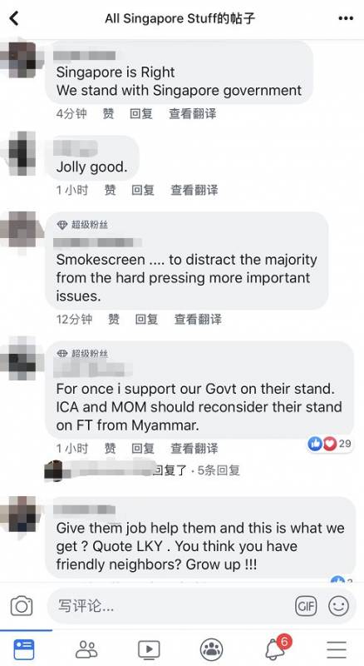View the 29 reactions on Govt comment
The height and width of the screenshot is (666, 364).
point(330,444)
